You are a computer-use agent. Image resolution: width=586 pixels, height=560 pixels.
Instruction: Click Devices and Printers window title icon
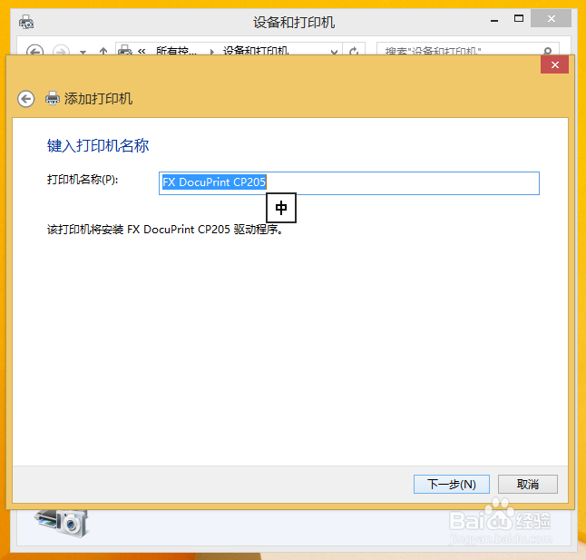[26, 22]
